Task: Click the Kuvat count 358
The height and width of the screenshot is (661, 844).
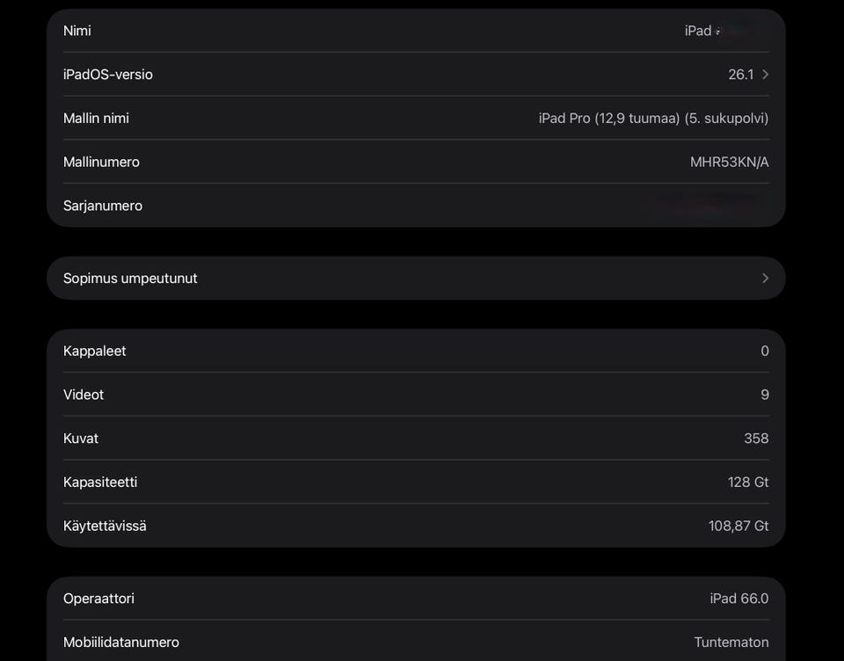Action: [x=756, y=439]
